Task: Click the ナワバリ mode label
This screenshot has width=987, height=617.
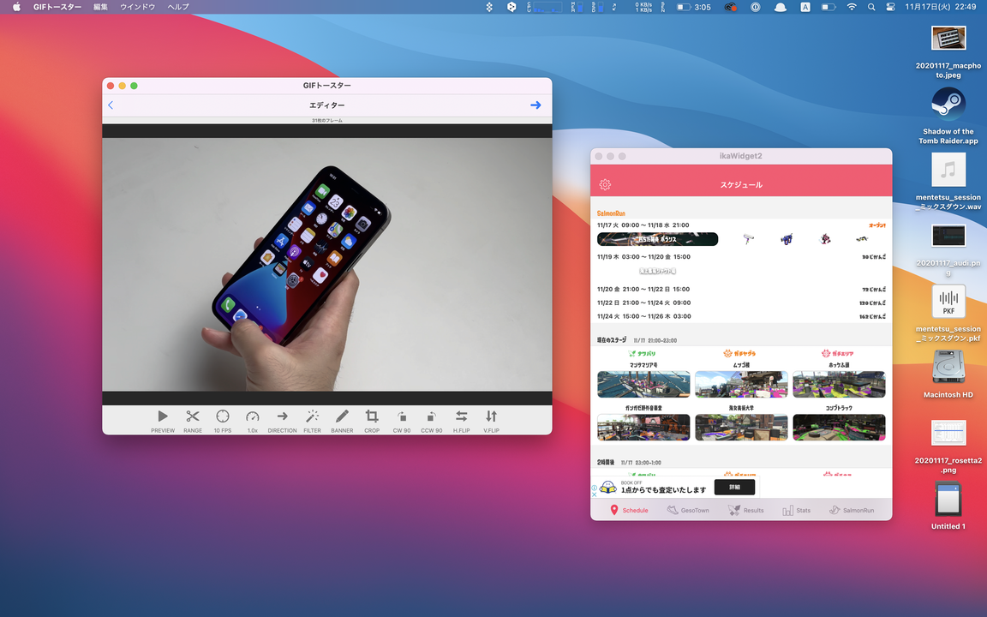Action: pos(642,353)
